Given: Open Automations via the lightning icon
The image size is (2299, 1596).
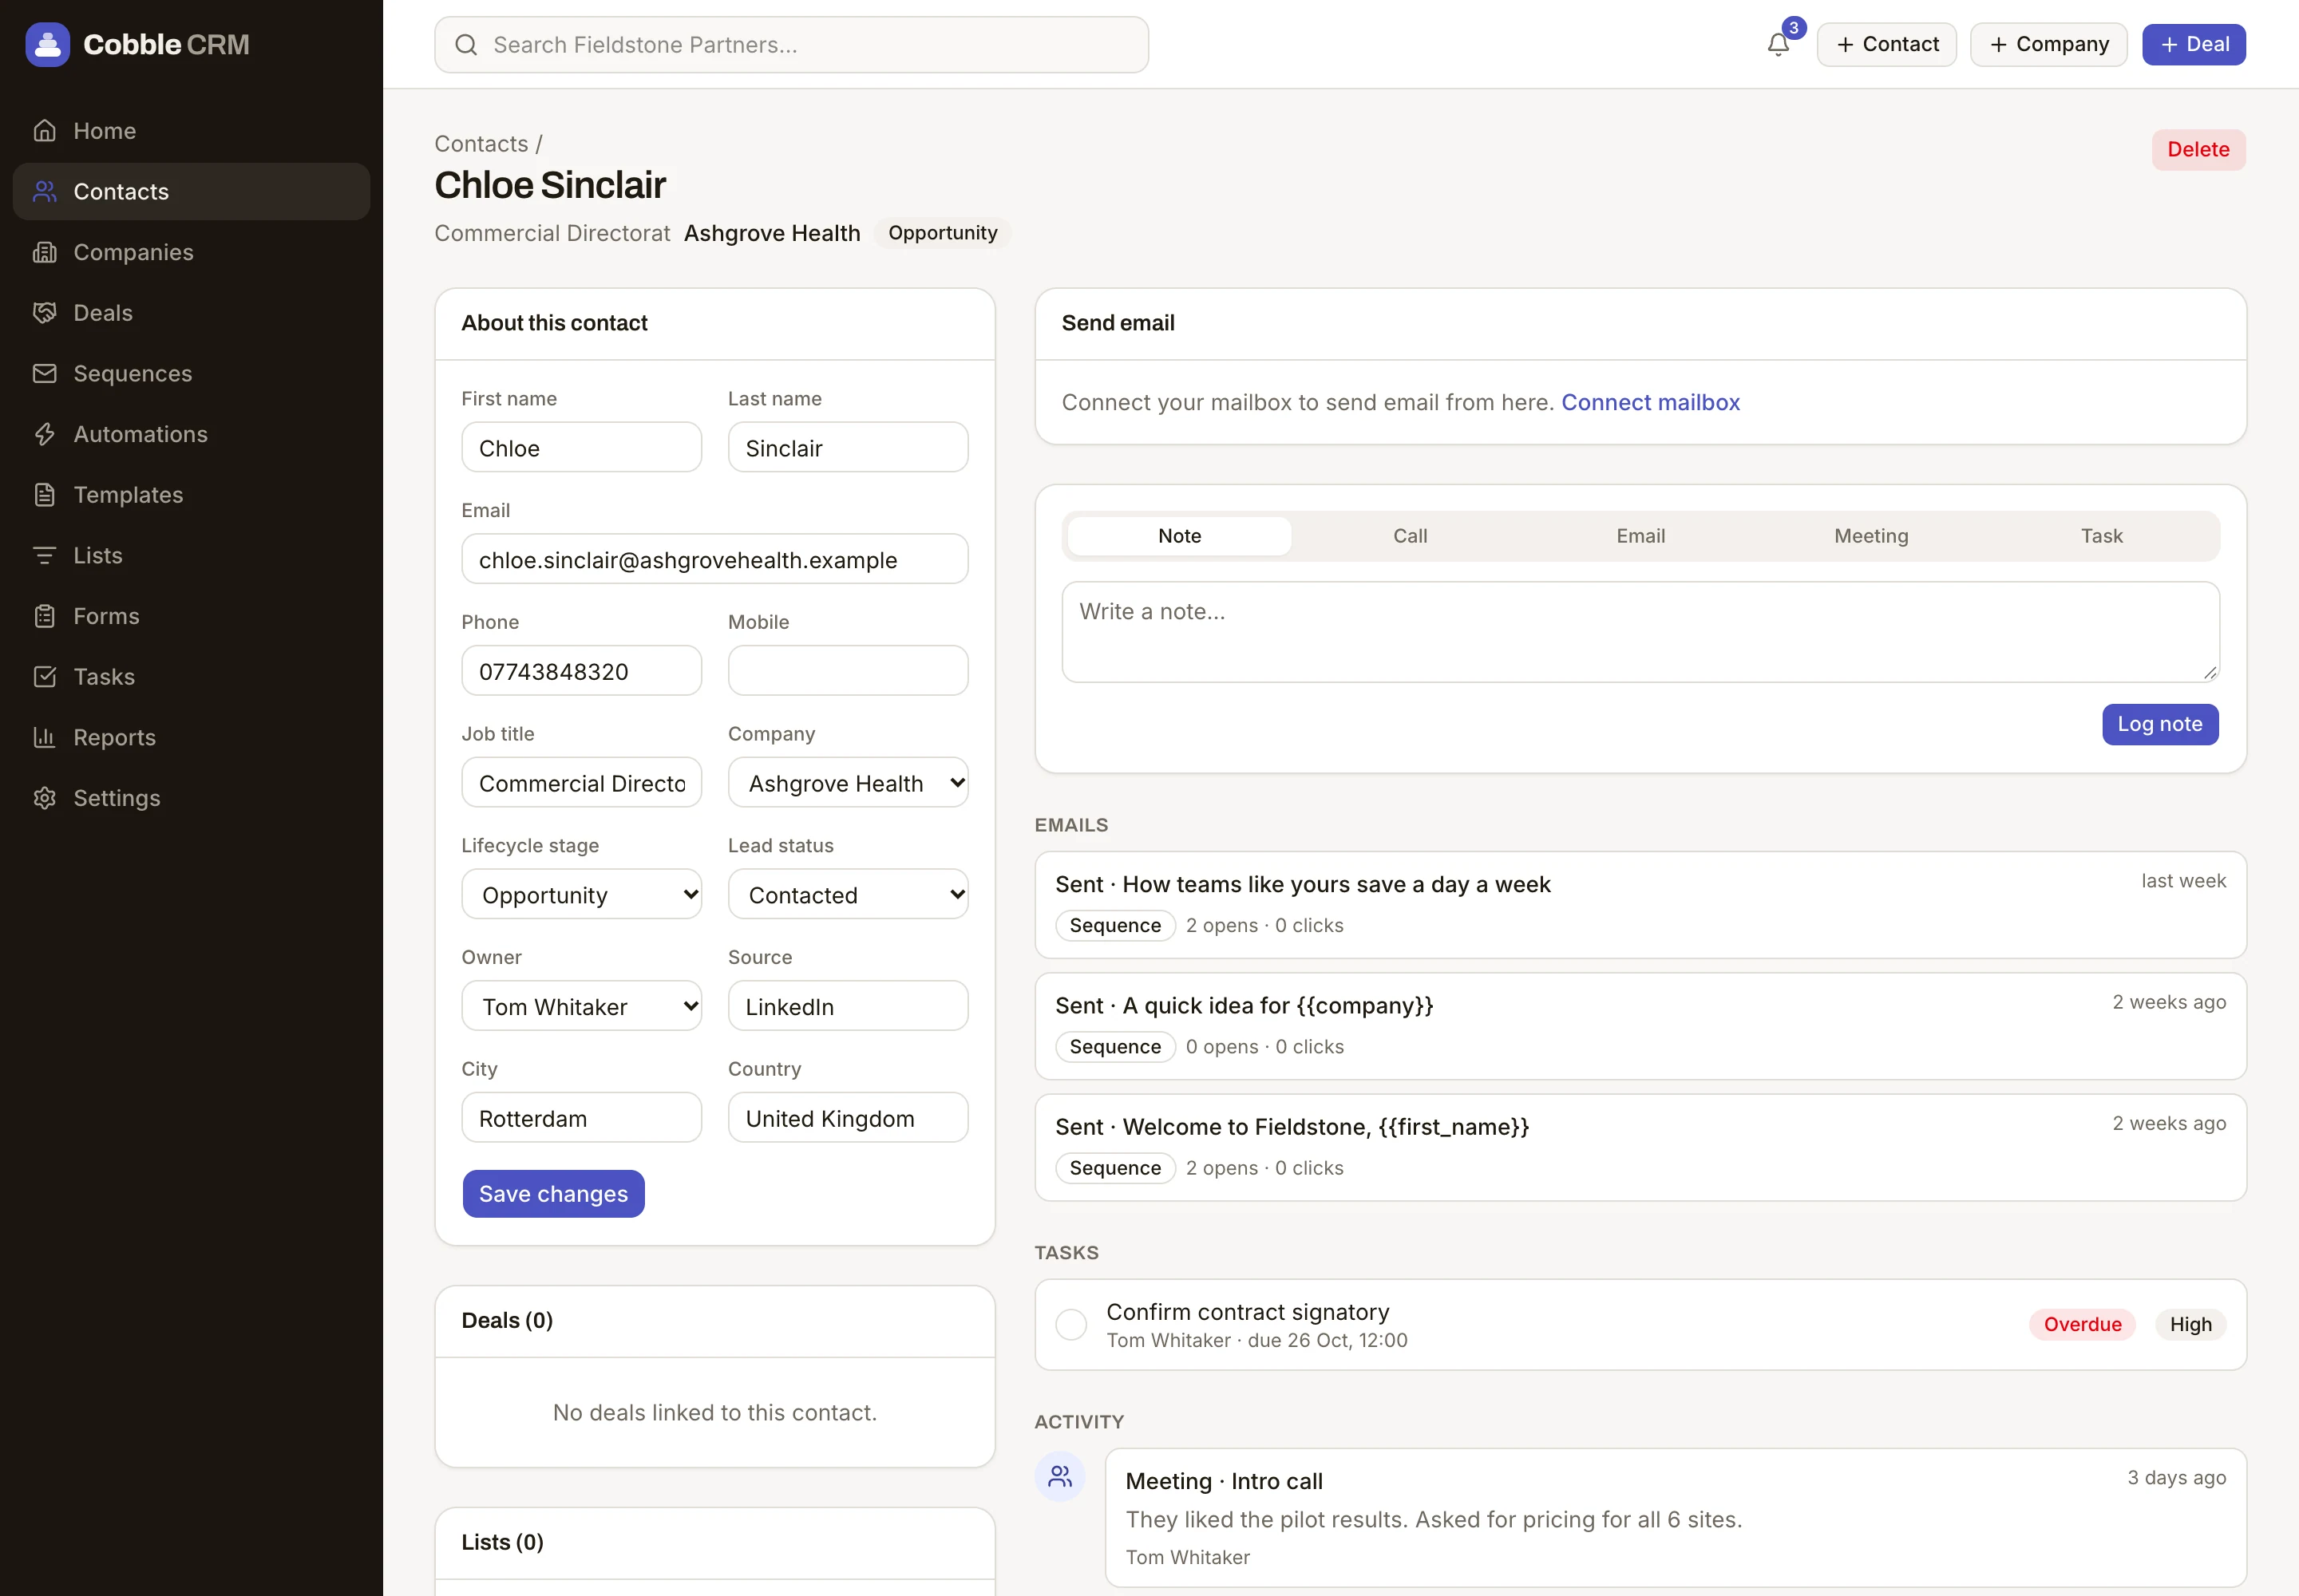Looking at the screenshot, I should [44, 434].
